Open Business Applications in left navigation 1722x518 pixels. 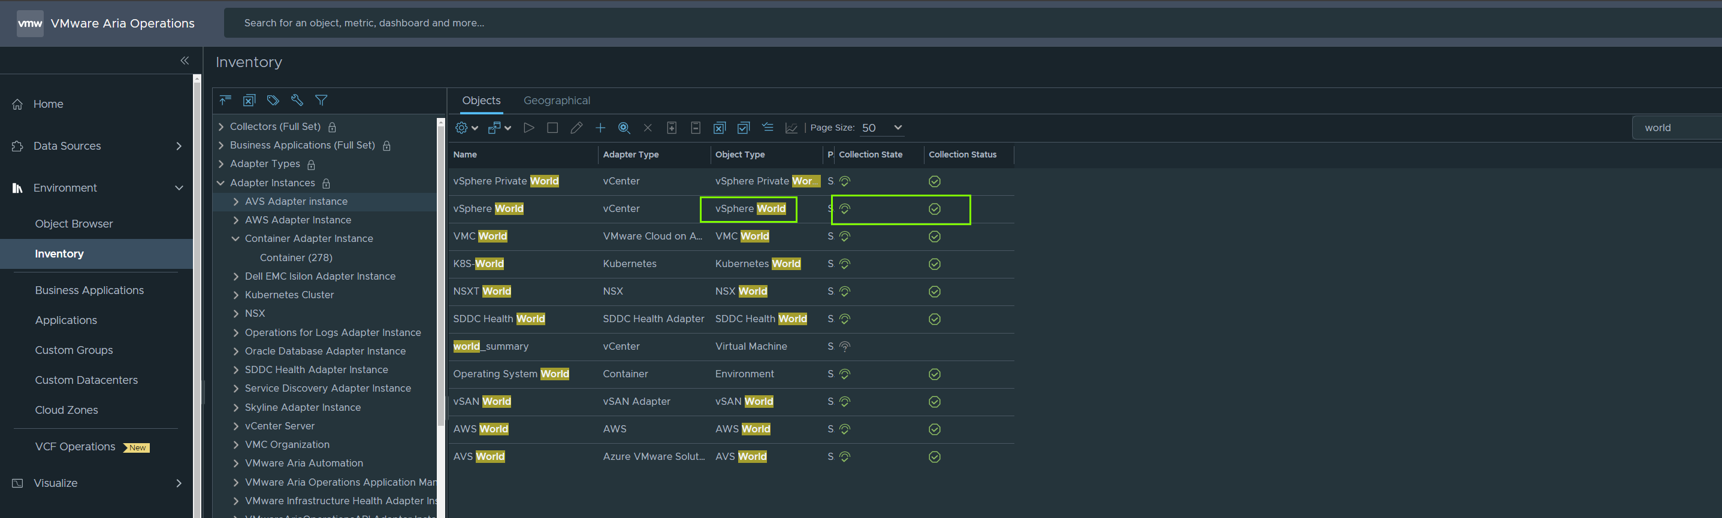[89, 290]
